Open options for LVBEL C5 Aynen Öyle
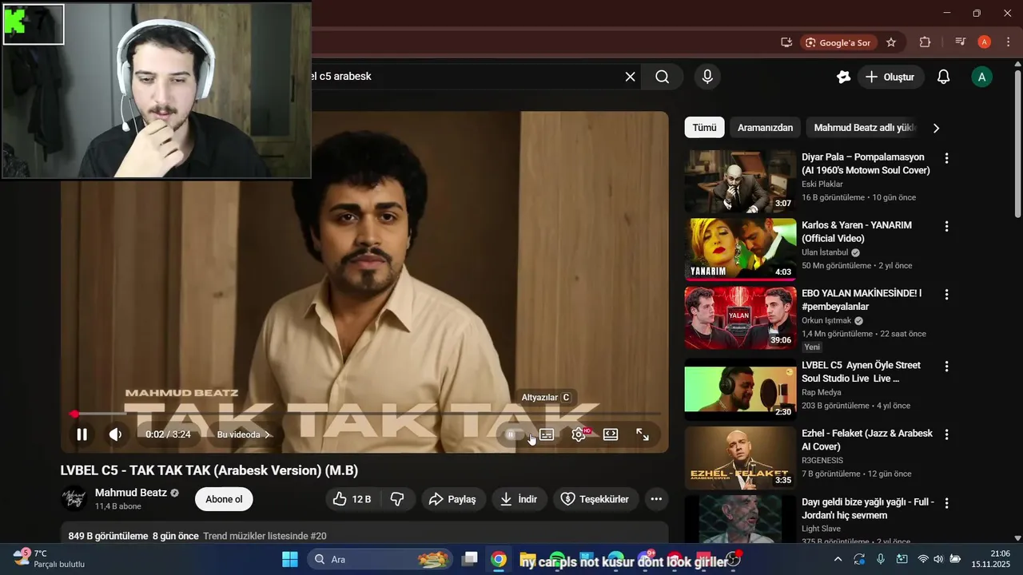The height and width of the screenshot is (575, 1023). 946,366
